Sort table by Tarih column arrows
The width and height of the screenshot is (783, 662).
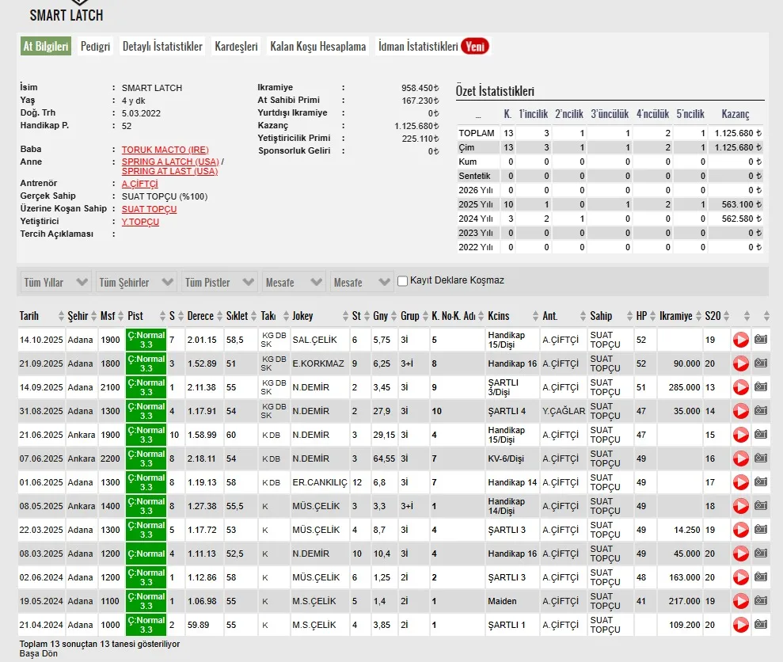click(61, 316)
